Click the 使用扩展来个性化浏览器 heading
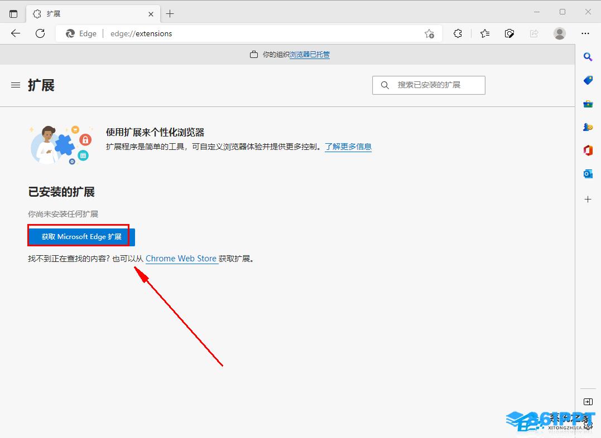This screenshot has width=601, height=438. coord(155,133)
